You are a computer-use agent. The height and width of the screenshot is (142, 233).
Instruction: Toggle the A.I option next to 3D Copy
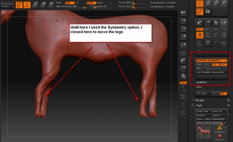(223, 94)
